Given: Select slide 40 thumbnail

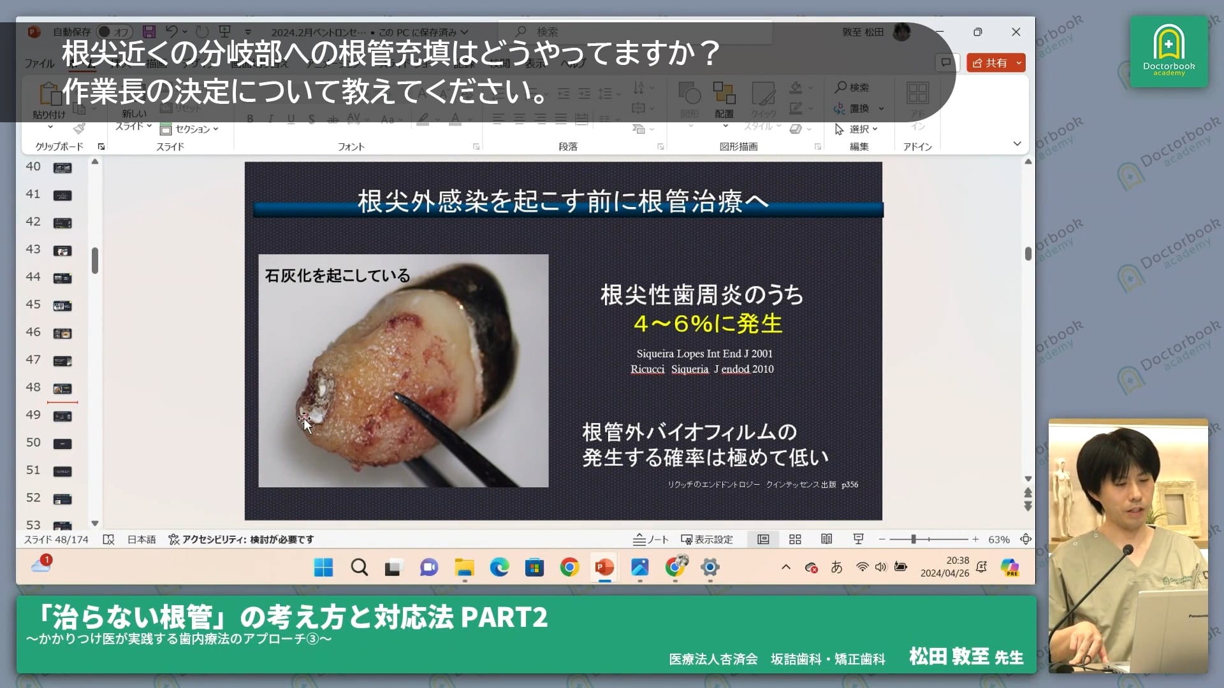Looking at the screenshot, I should (x=62, y=168).
